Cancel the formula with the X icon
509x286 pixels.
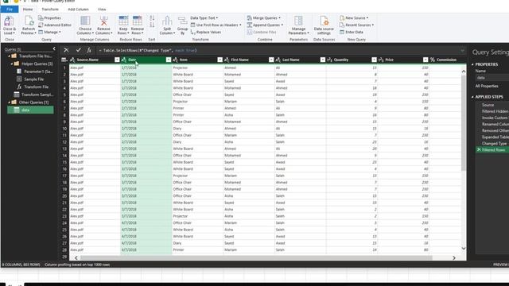[66, 50]
